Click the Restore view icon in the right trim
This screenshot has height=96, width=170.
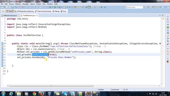pyautogui.click(x=168, y=16)
